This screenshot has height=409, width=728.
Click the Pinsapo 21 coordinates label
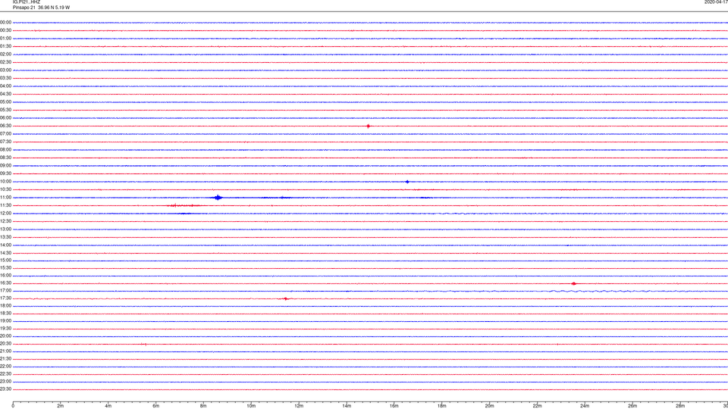pyautogui.click(x=41, y=8)
